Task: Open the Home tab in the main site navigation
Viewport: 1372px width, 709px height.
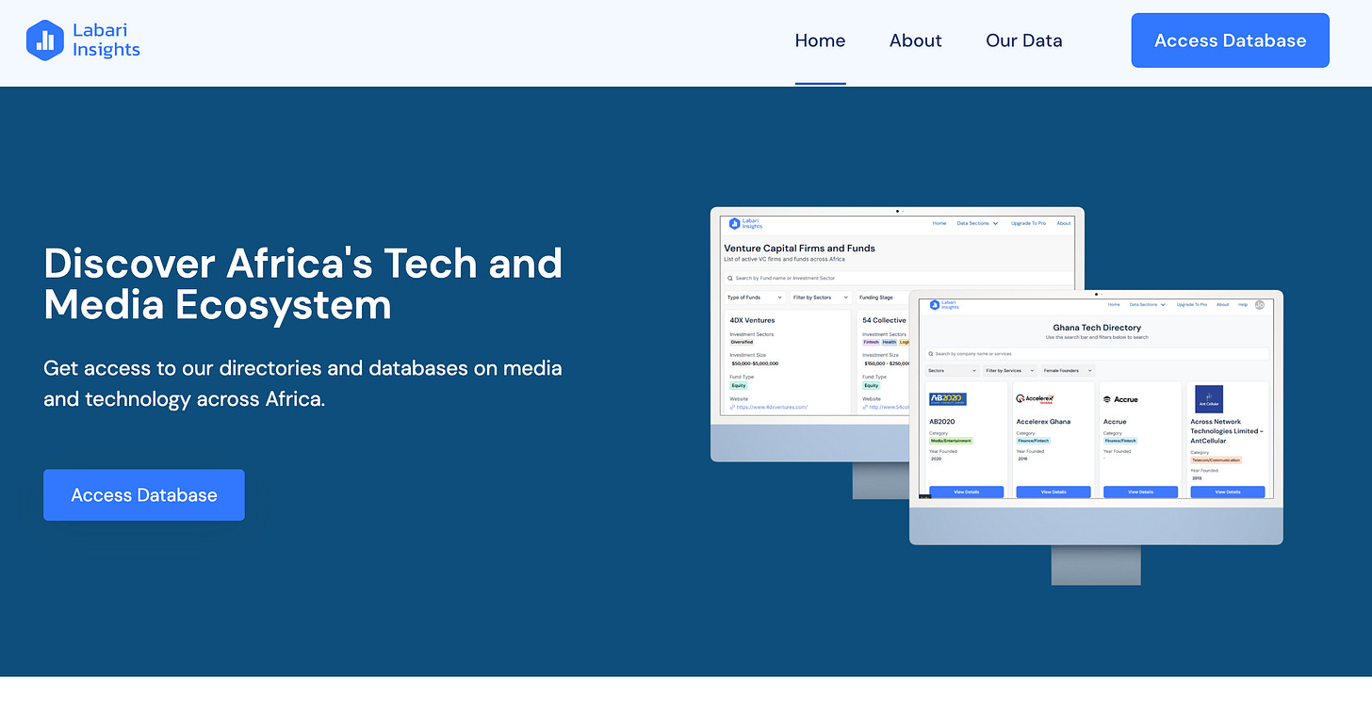Action: pos(820,40)
